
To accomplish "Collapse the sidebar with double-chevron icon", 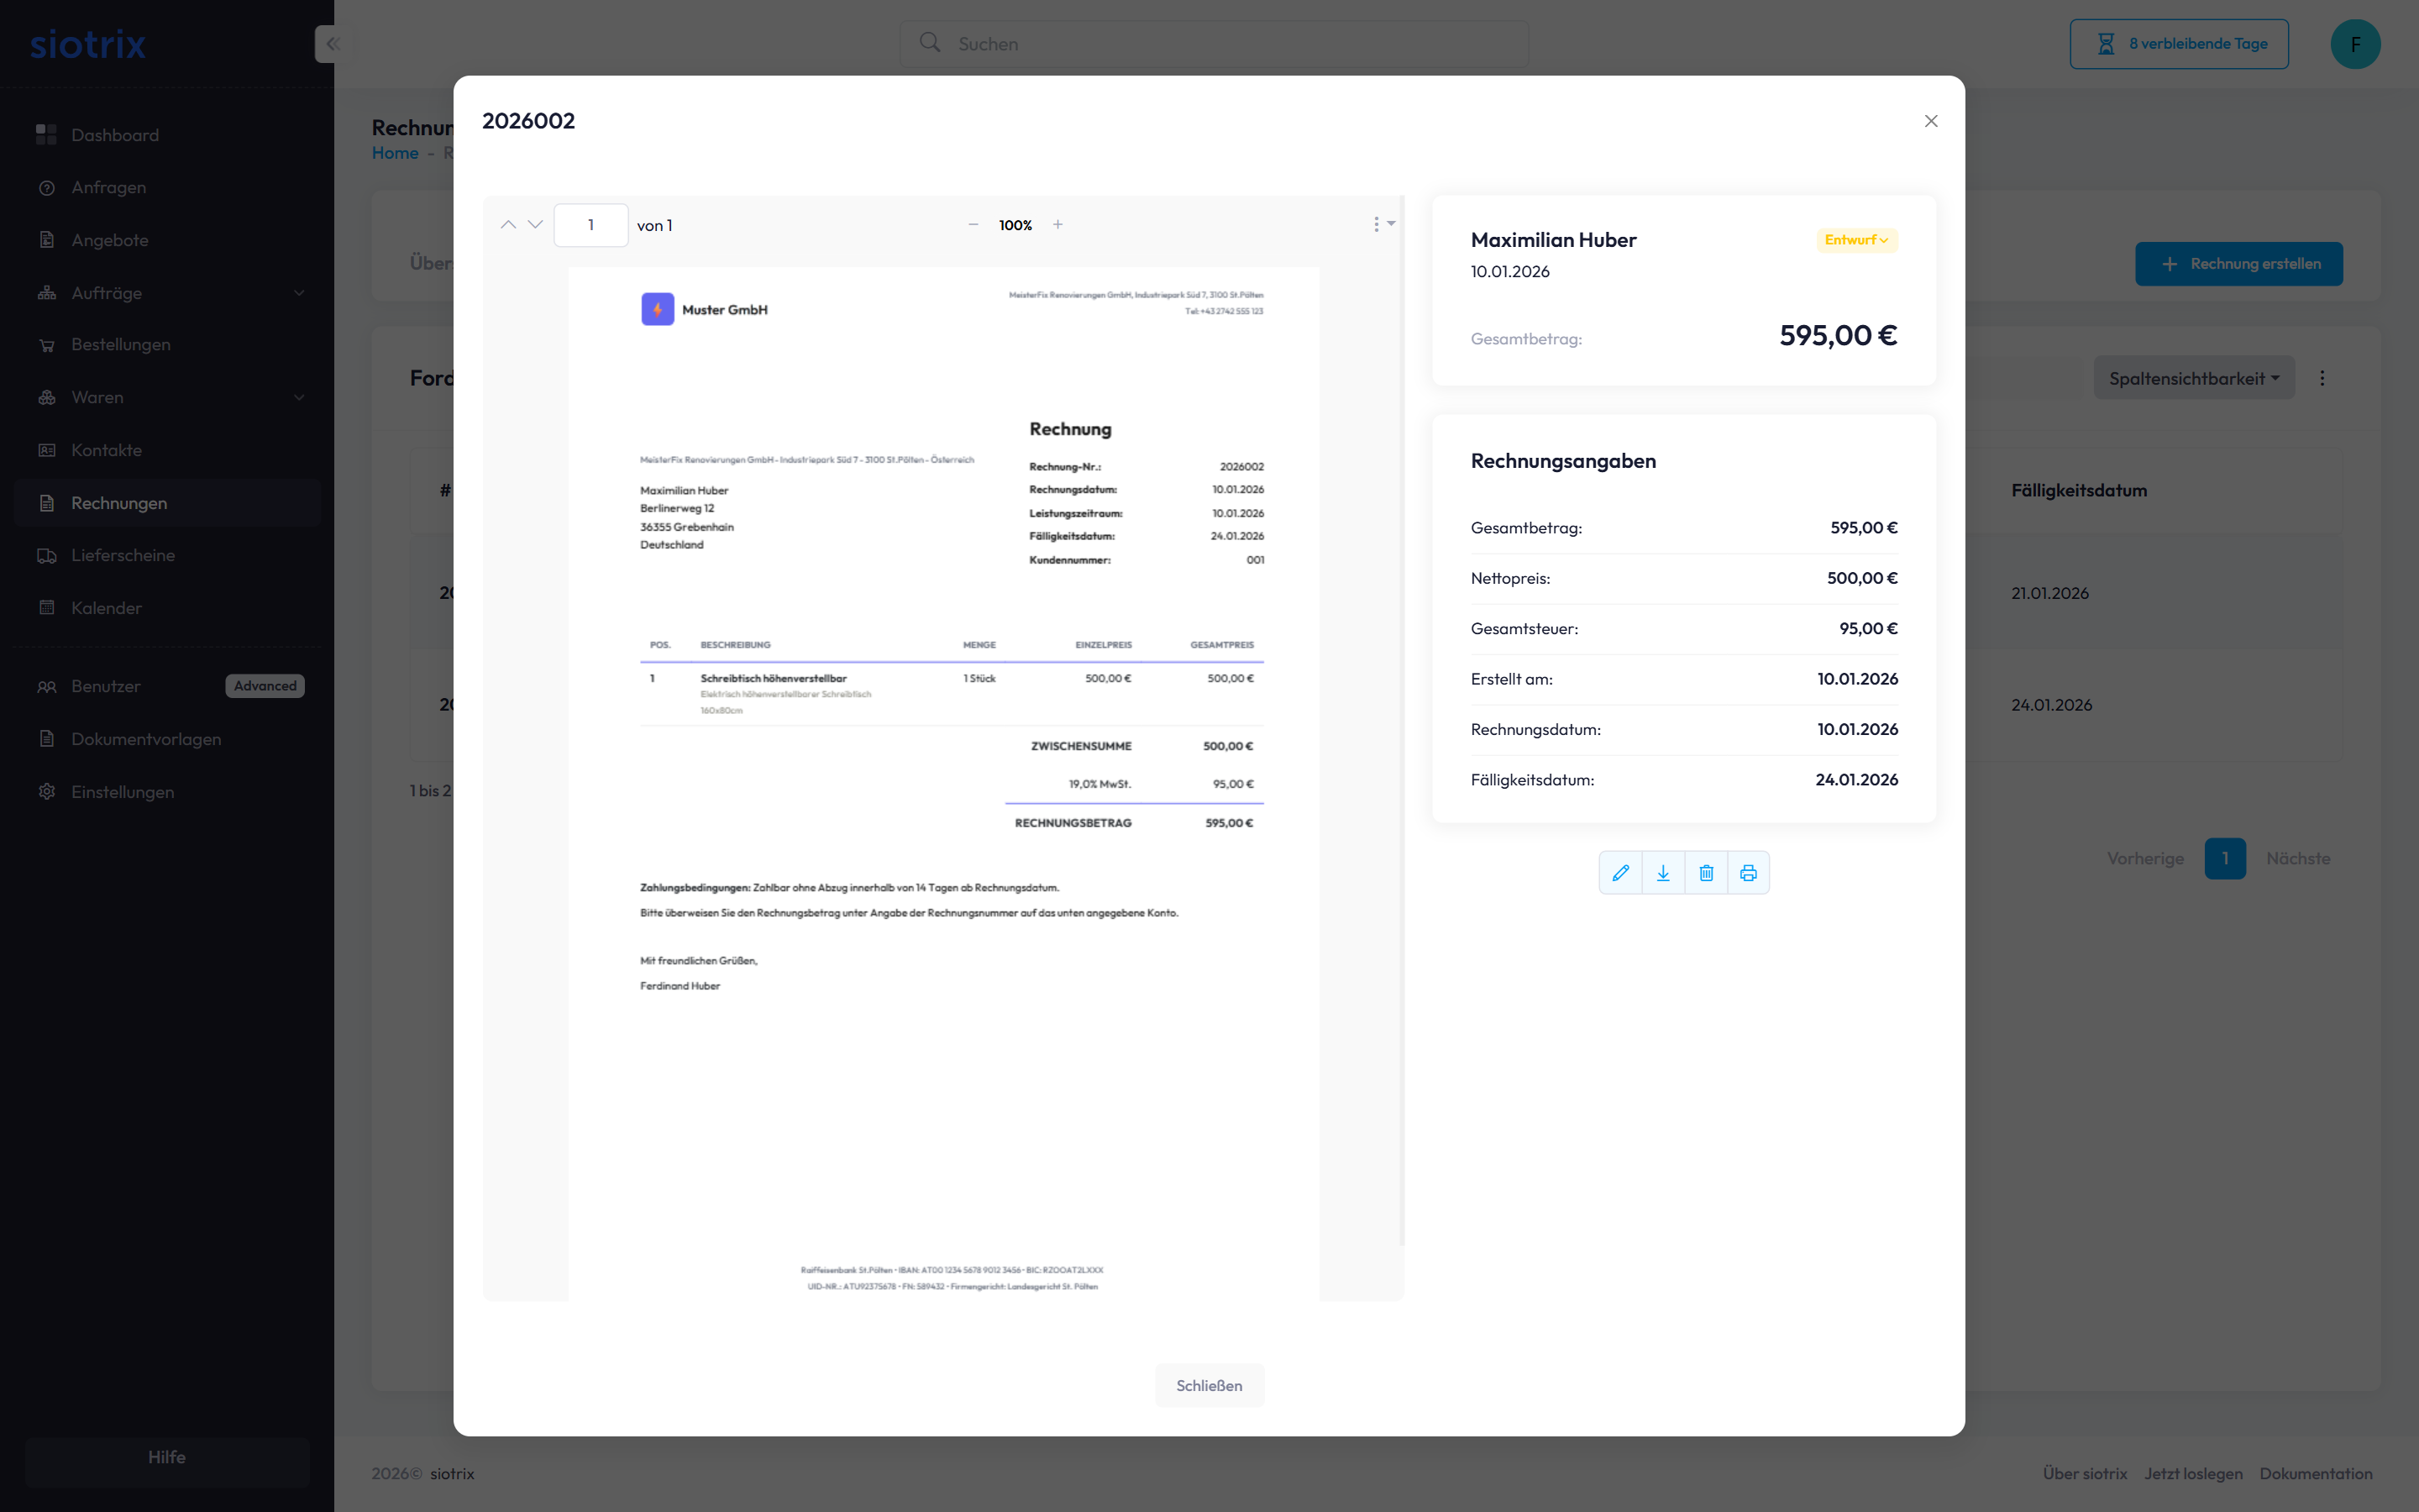I will pyautogui.click(x=332, y=44).
